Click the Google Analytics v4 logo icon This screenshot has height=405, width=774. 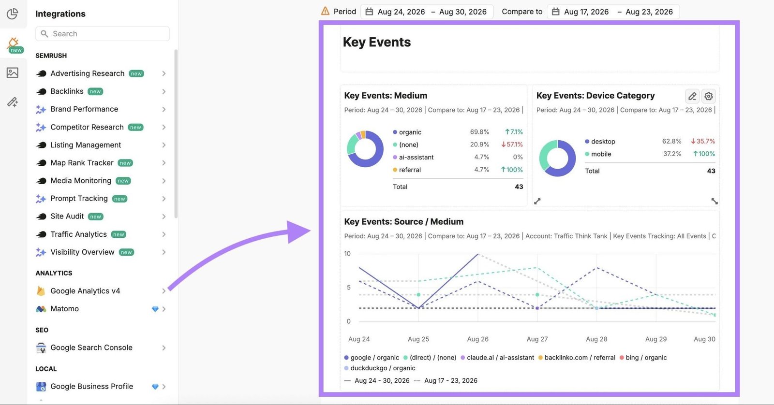tap(41, 291)
